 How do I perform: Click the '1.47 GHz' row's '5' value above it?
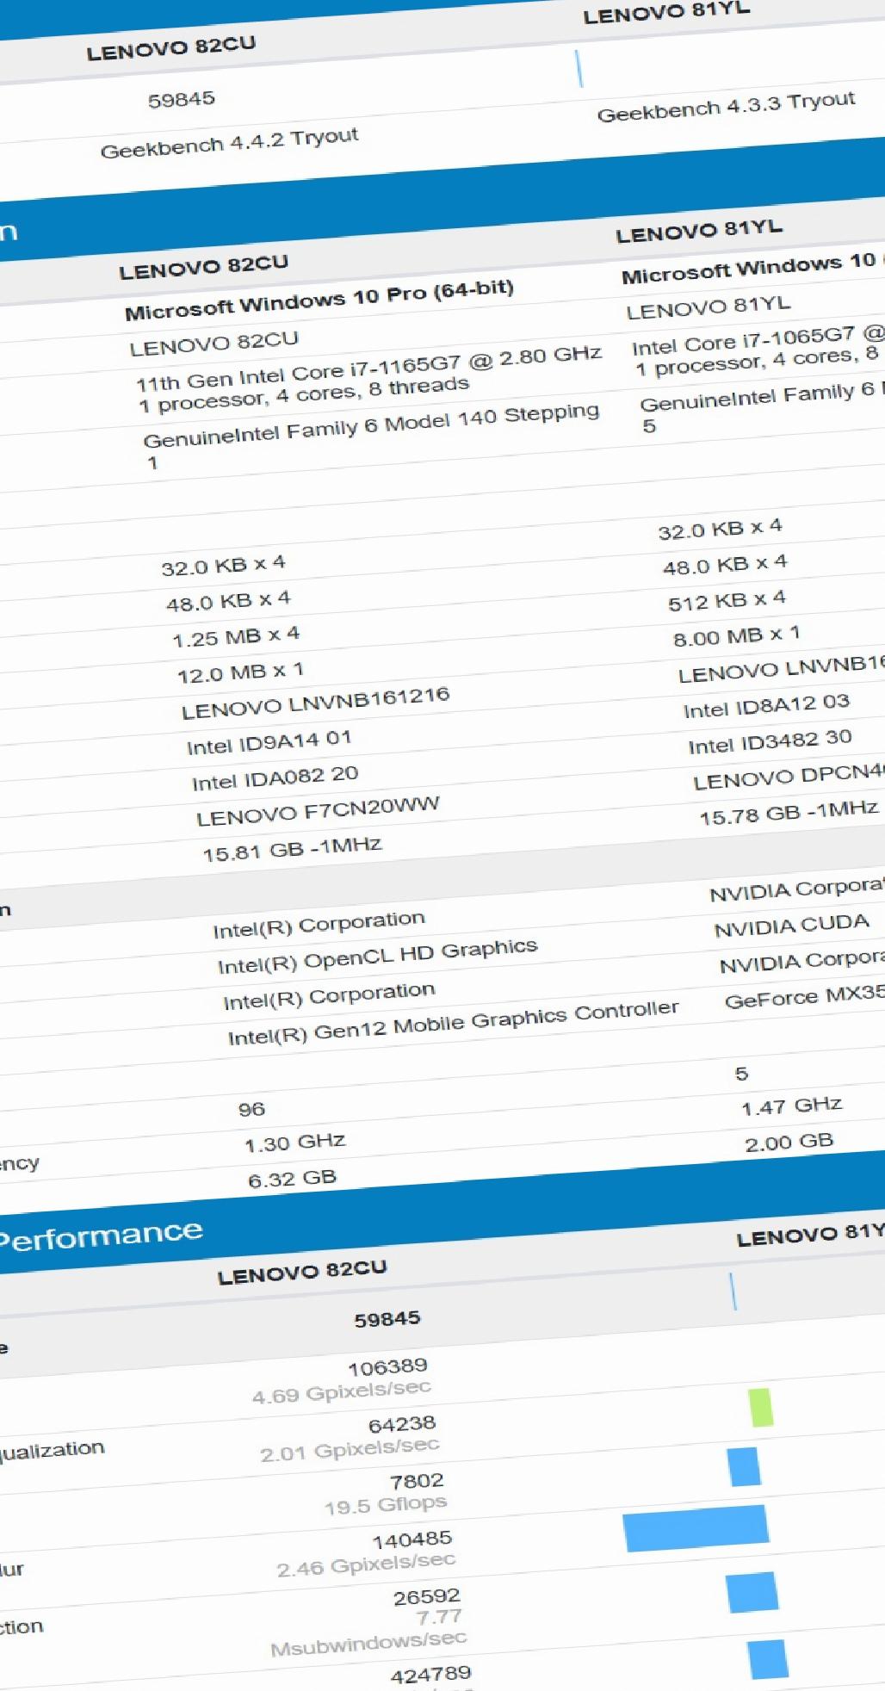click(x=741, y=1074)
